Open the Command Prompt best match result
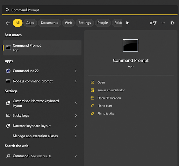 (x=42, y=48)
